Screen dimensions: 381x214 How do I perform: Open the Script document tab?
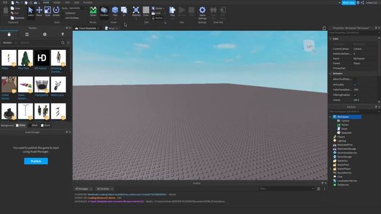111,28
